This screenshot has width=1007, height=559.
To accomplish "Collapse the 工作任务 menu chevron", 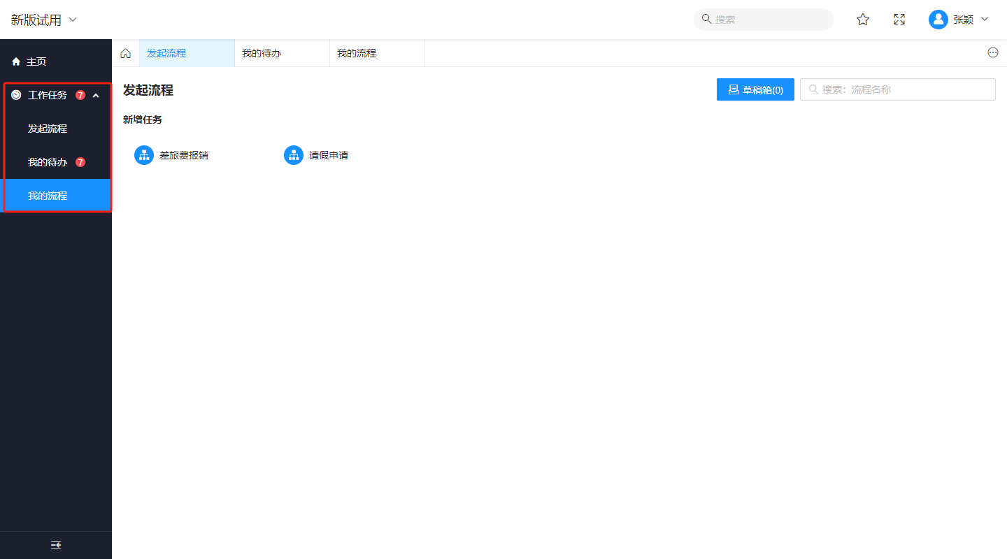I will click(x=96, y=95).
